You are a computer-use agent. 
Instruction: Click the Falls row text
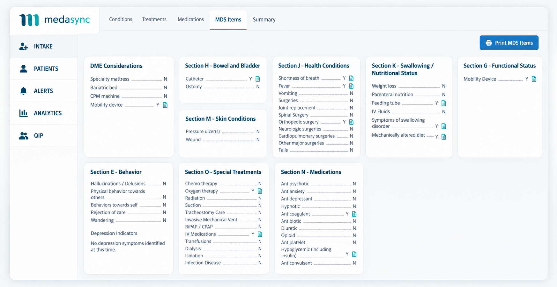[x=283, y=150]
